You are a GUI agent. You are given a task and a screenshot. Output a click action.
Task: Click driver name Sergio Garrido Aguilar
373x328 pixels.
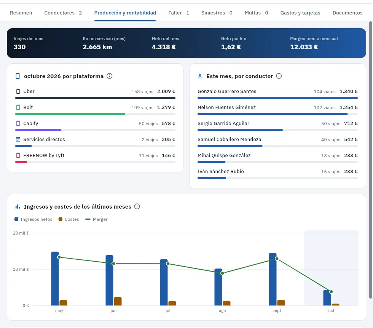[x=223, y=123]
